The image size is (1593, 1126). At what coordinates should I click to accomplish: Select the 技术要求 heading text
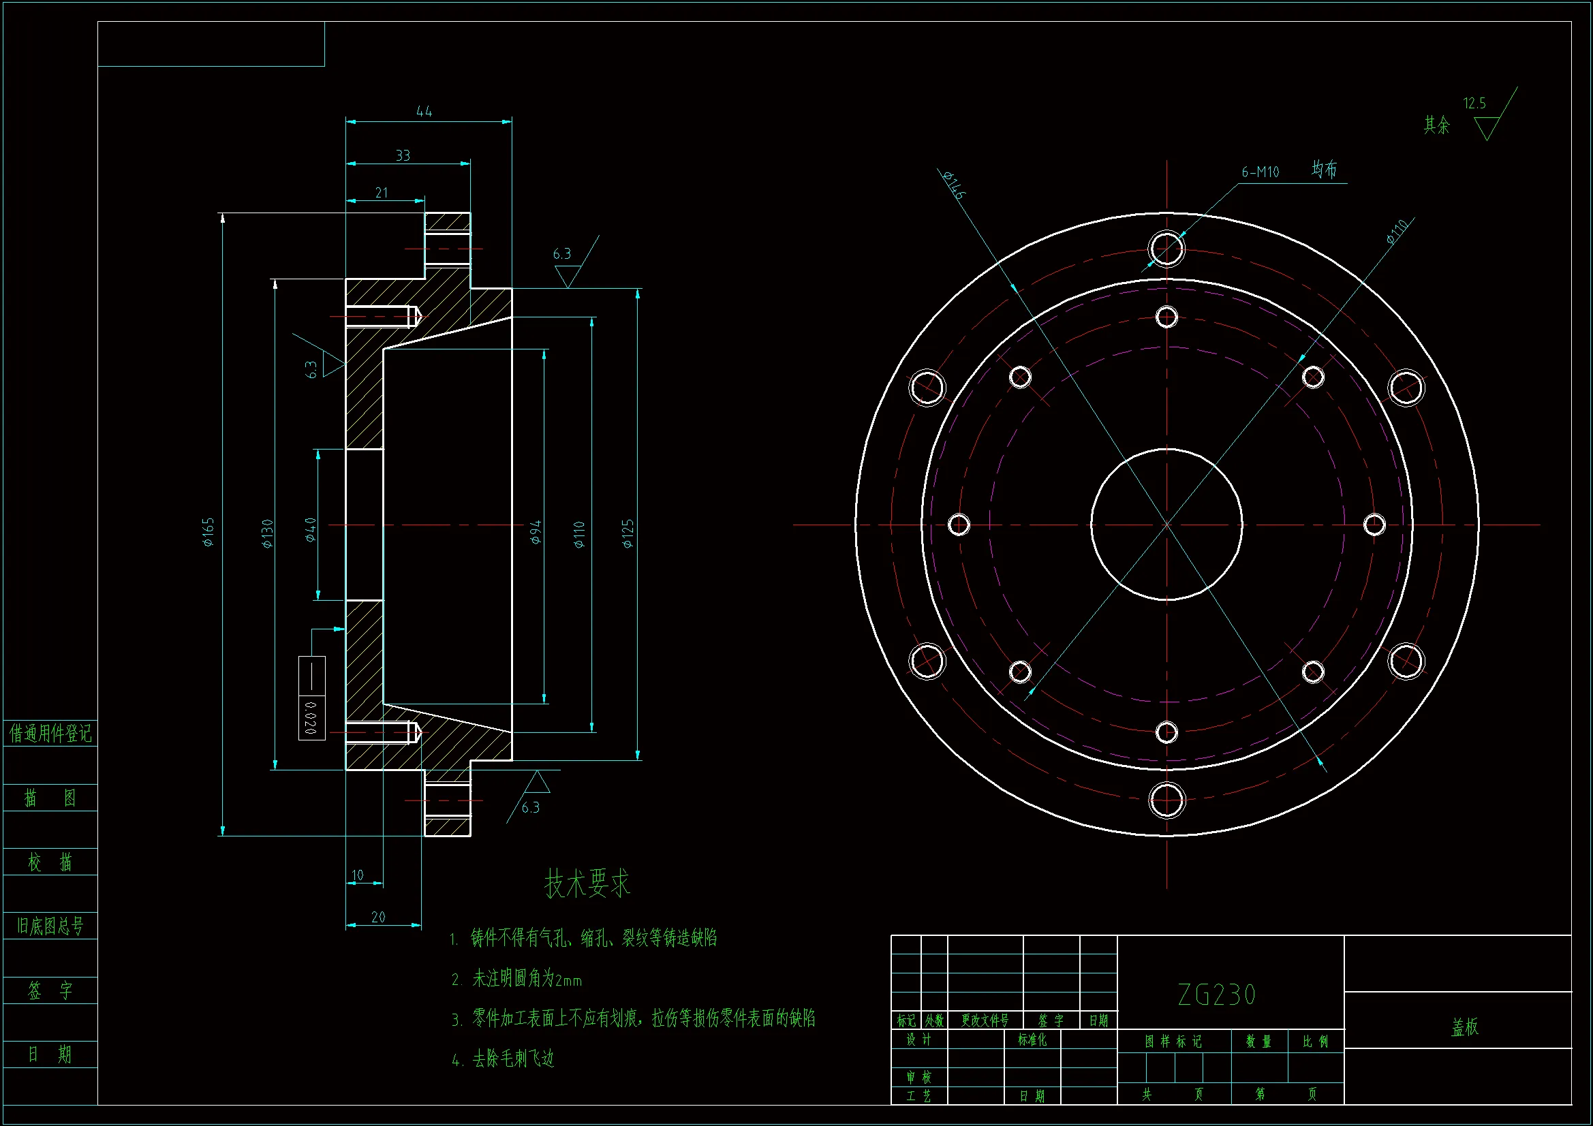(x=586, y=883)
